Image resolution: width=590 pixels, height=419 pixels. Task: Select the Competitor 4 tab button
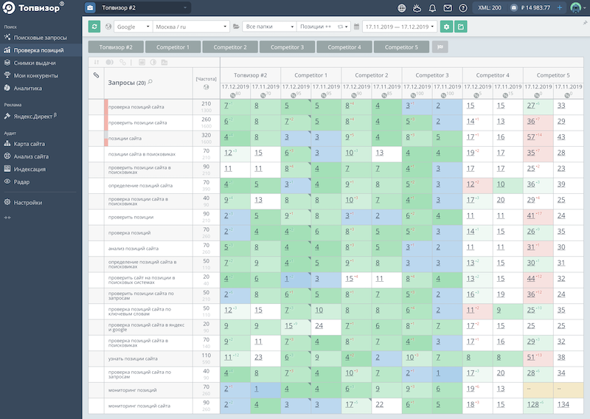click(x=344, y=47)
